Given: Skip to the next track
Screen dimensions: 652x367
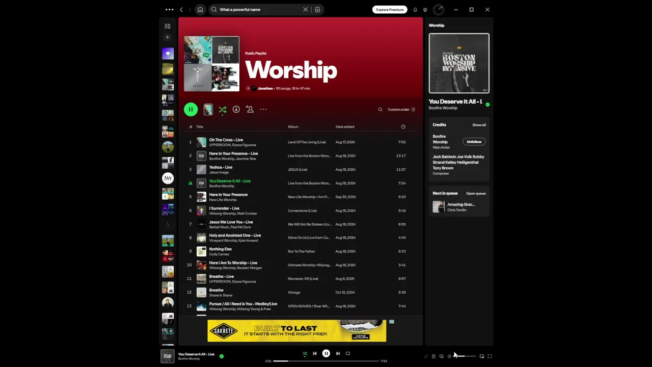Looking at the screenshot, I should click(338, 353).
